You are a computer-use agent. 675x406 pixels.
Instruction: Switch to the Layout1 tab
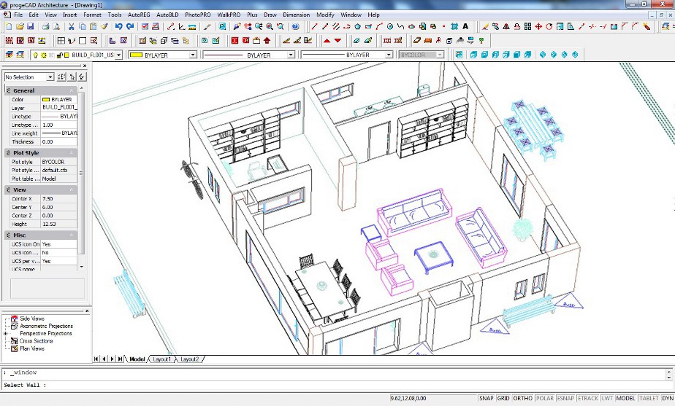(x=161, y=359)
